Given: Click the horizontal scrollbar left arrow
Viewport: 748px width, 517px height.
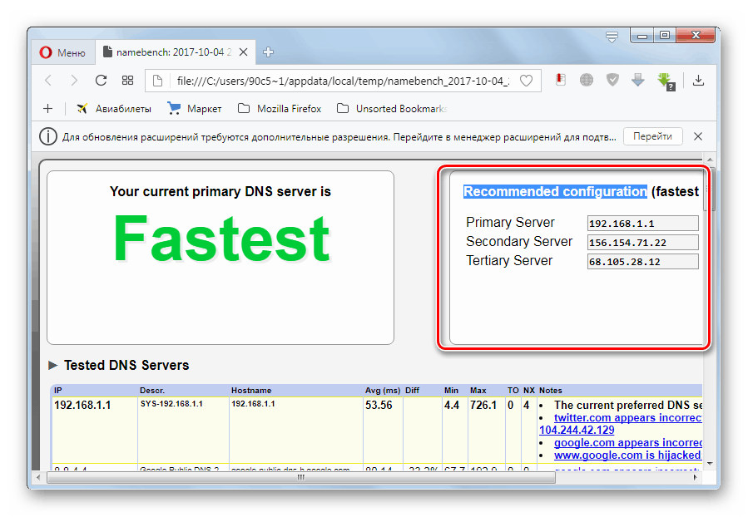Looking at the screenshot, I should [38, 477].
